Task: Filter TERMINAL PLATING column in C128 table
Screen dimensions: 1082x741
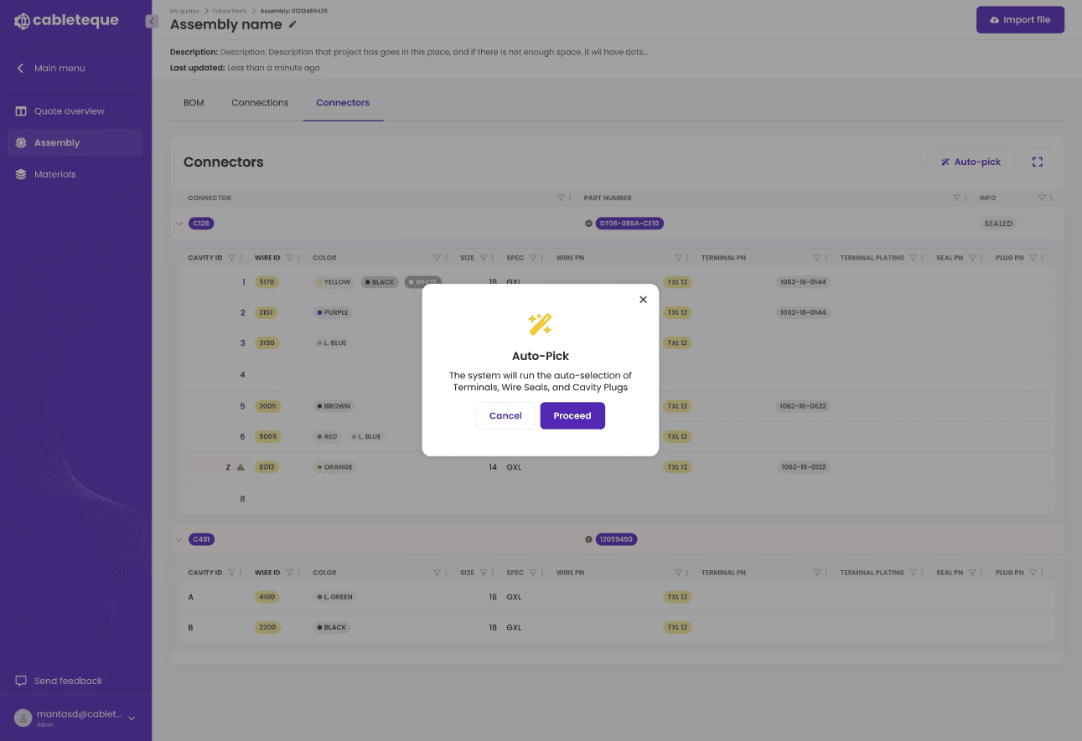Action: click(x=913, y=258)
